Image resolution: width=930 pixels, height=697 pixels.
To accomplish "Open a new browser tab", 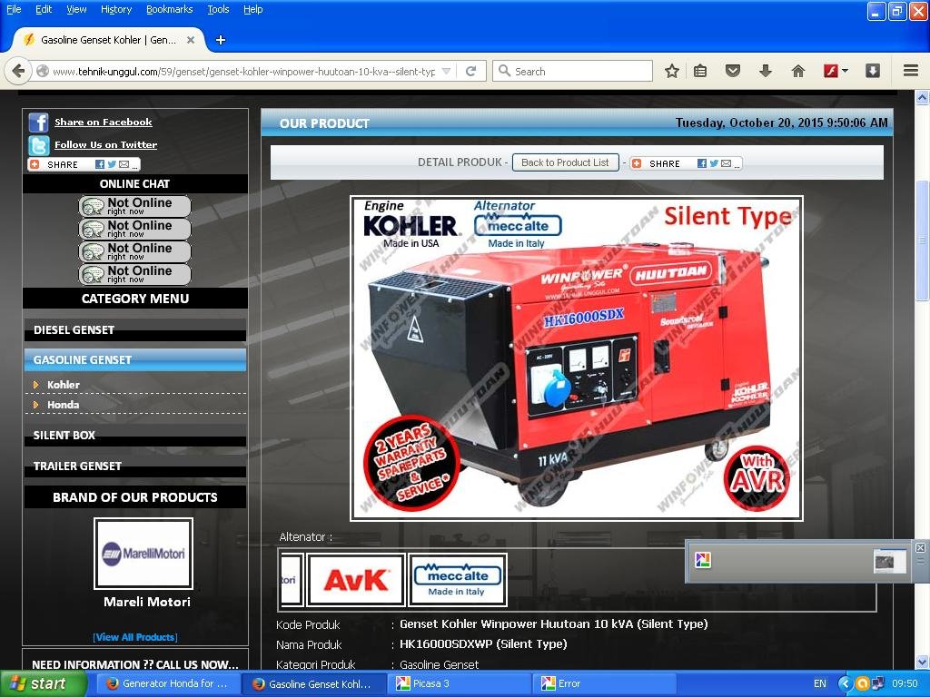I will 221,40.
